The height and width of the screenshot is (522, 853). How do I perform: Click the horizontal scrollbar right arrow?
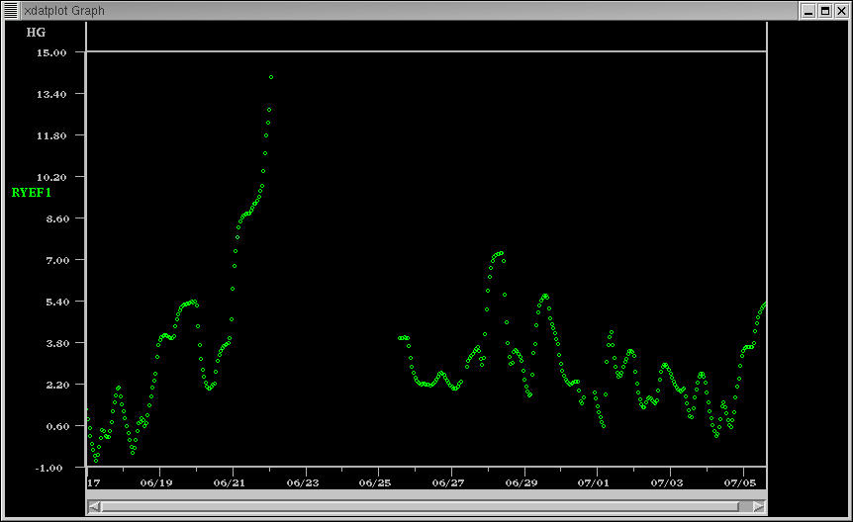(759, 507)
